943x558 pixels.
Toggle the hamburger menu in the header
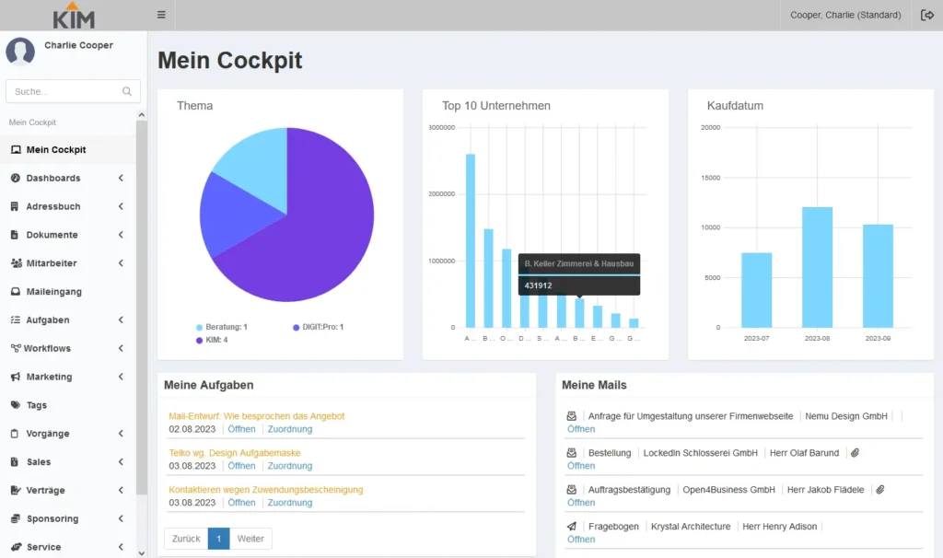coord(160,15)
